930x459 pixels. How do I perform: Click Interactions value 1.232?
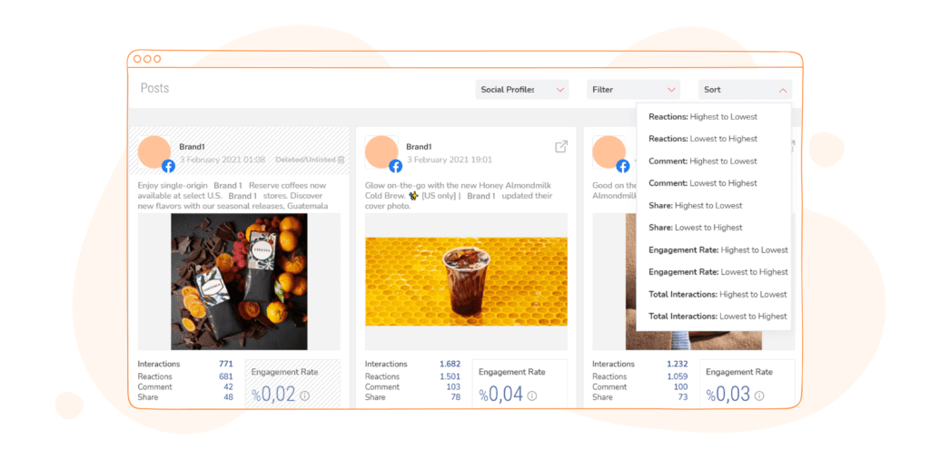point(678,365)
